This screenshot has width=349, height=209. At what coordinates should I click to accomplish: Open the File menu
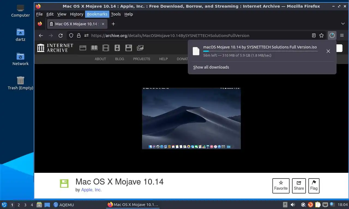coord(39,14)
